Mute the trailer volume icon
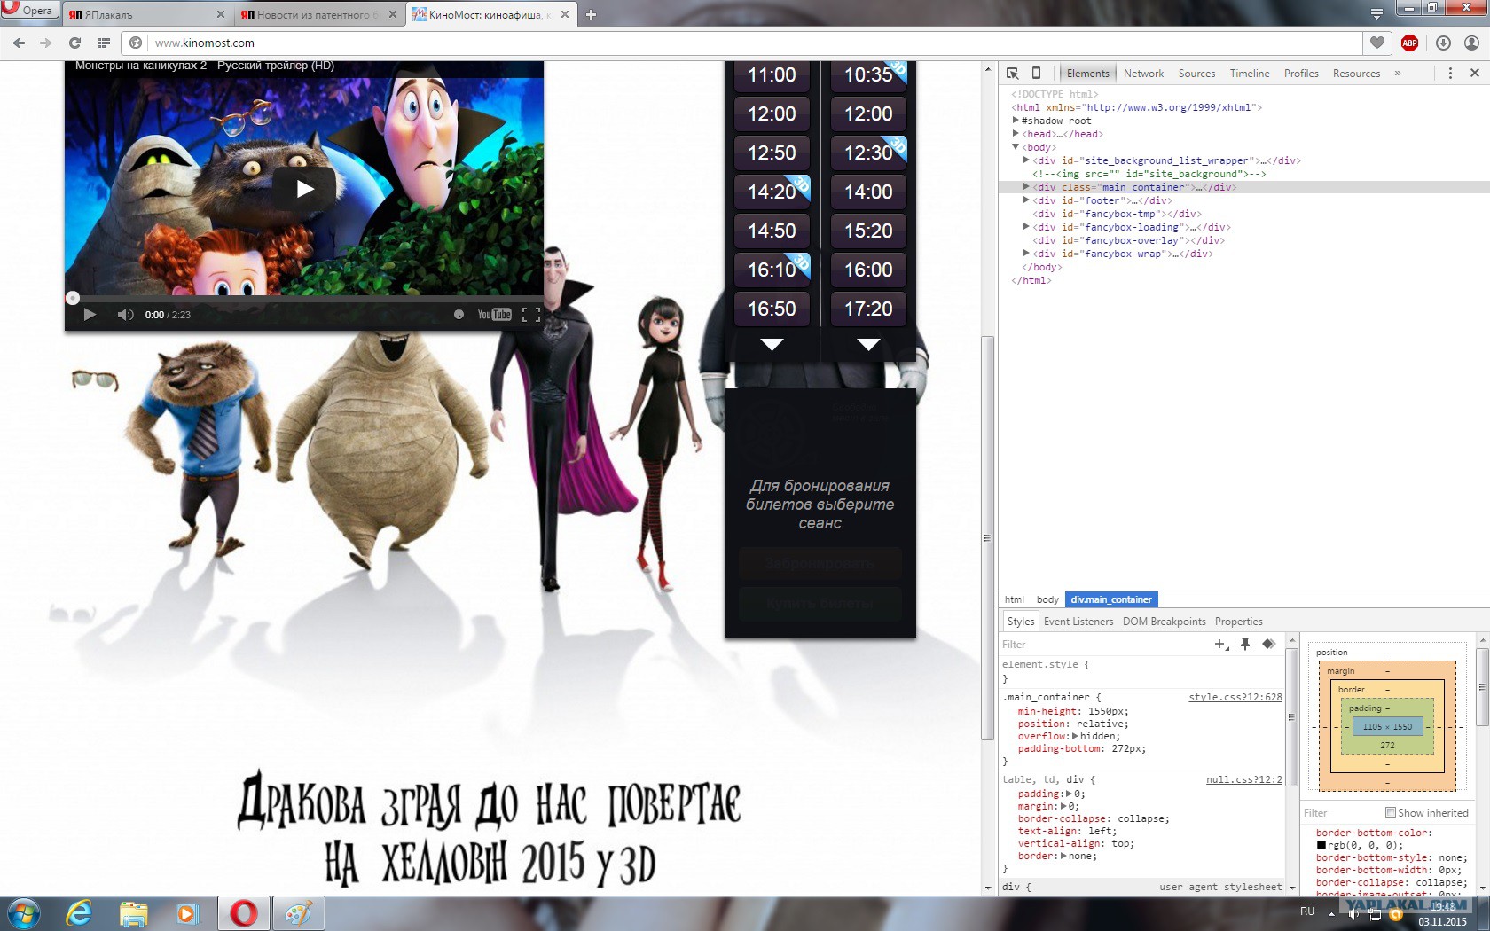Image resolution: width=1490 pixels, height=931 pixels. [125, 315]
